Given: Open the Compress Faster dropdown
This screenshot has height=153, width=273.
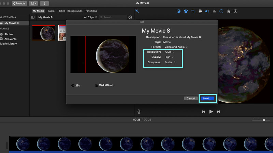Looking at the screenshot, I should [x=170, y=62].
